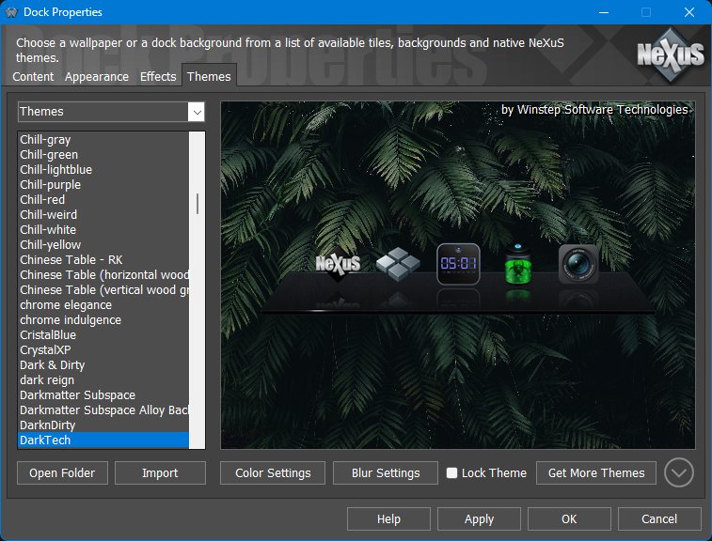712x541 pixels.
Task: Select the Darkmatter Subspace theme
Action: (x=103, y=395)
